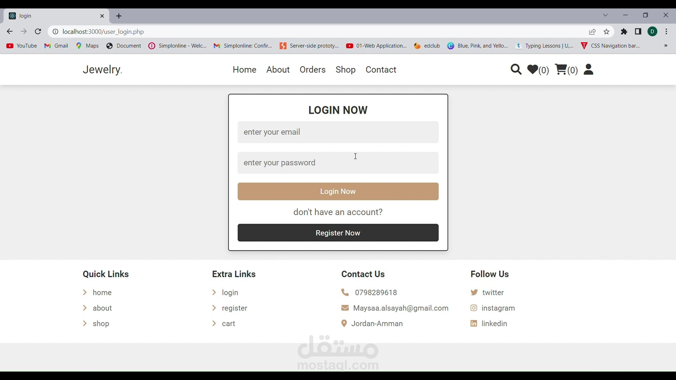Click the share page icon in address bar
The width and height of the screenshot is (676, 380).
point(593,32)
